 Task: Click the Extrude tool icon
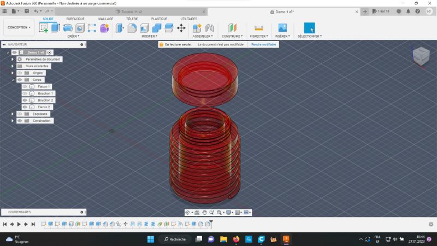click(55, 28)
